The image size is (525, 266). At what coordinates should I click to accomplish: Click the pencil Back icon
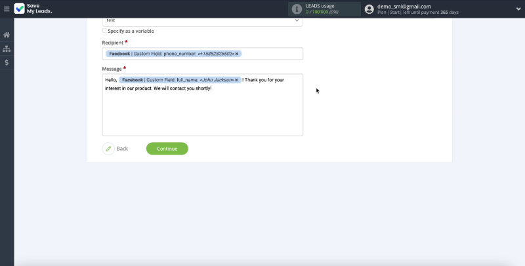[x=108, y=149]
